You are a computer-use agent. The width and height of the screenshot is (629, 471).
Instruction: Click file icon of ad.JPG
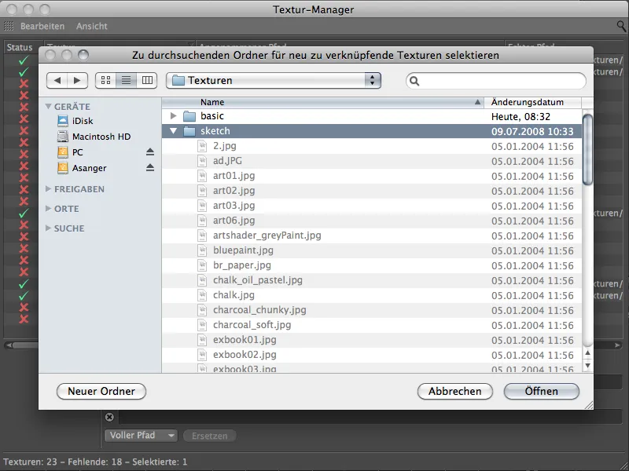point(202,161)
